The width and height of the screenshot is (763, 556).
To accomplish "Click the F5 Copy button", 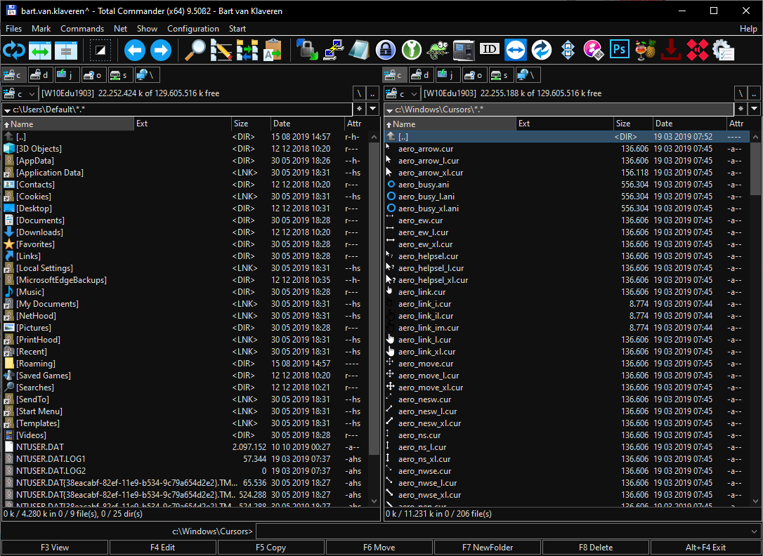I will [x=270, y=548].
